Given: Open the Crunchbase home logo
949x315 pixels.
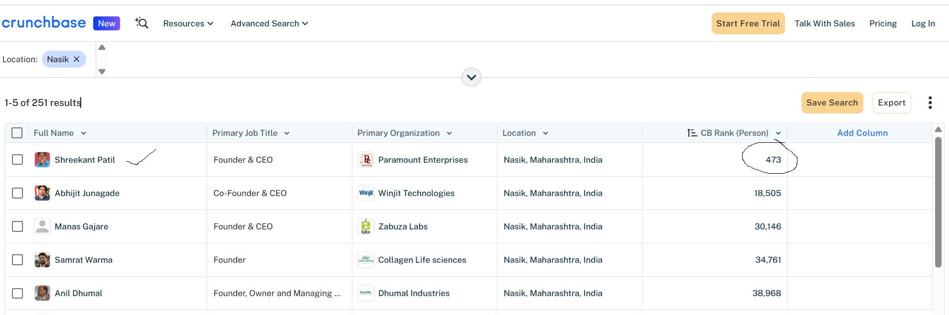Looking at the screenshot, I should click(44, 23).
